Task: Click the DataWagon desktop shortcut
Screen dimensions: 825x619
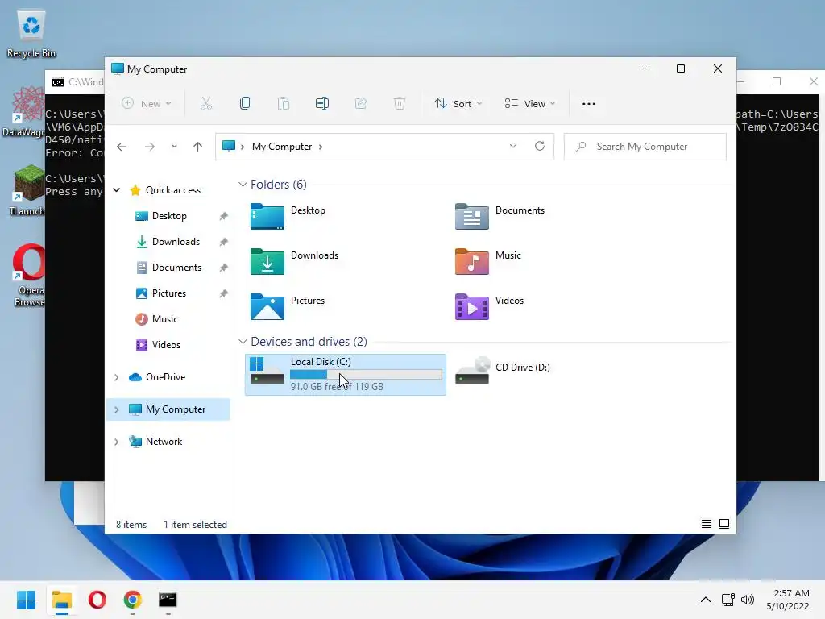Action: click(x=24, y=111)
